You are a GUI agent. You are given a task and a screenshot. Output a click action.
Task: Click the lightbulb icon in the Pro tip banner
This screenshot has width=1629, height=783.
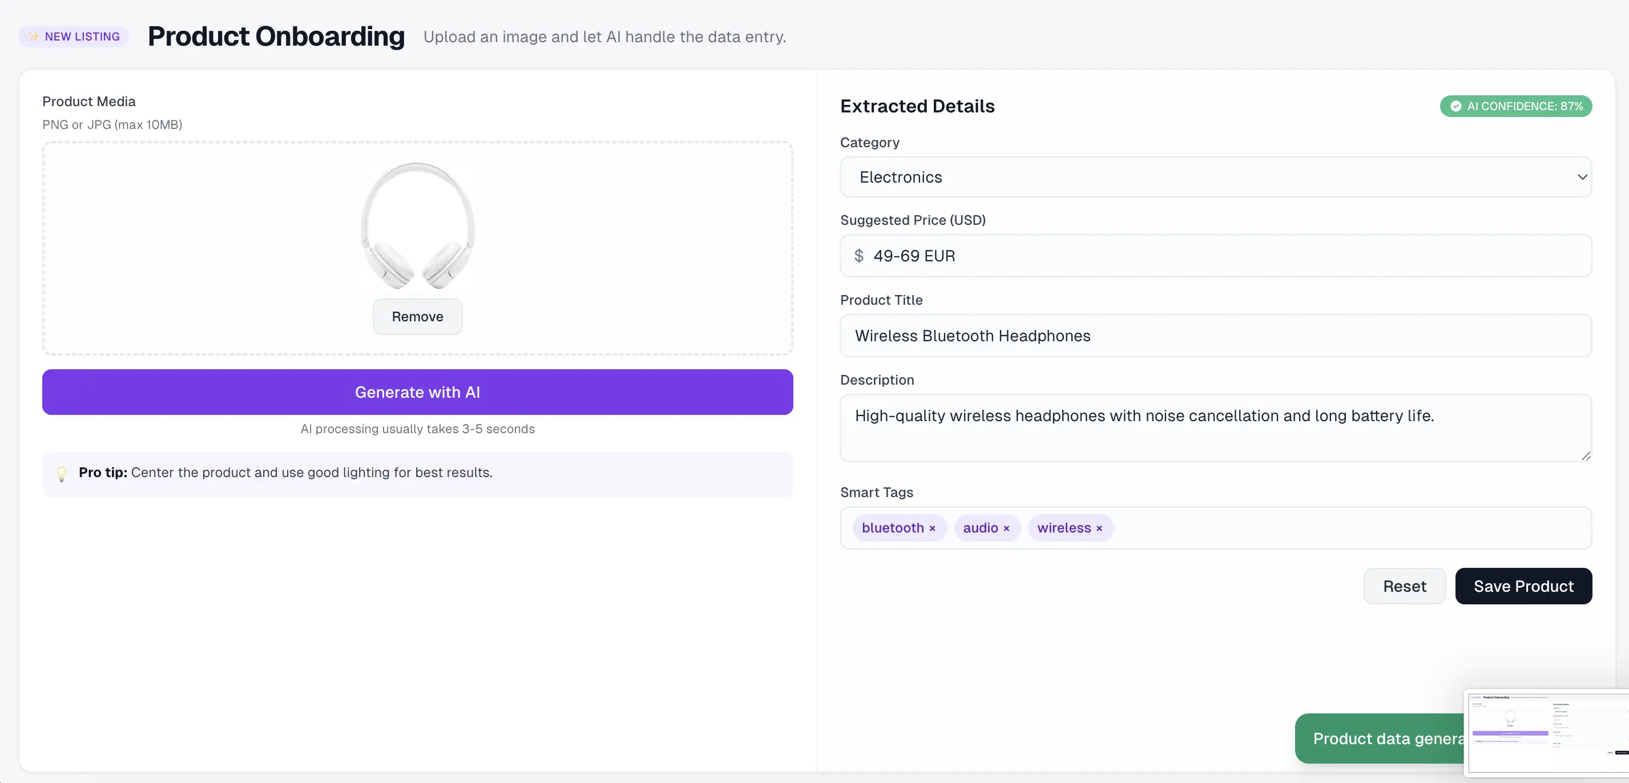point(61,474)
